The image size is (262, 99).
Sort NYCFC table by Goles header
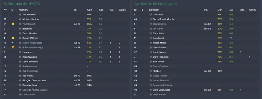[x=122, y=10]
